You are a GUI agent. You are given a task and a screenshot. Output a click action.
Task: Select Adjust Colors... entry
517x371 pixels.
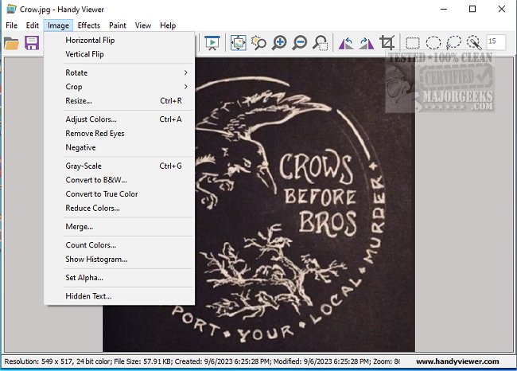pos(119,119)
